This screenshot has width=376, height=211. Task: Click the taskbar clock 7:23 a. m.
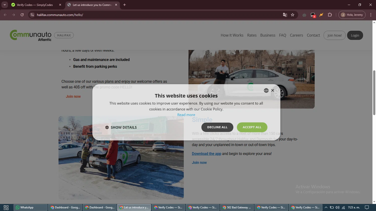354,207
